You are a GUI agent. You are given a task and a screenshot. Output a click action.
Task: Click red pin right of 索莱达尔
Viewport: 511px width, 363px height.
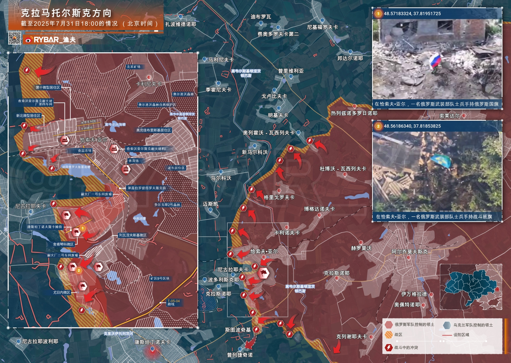pyautogui.click(x=464, y=116)
